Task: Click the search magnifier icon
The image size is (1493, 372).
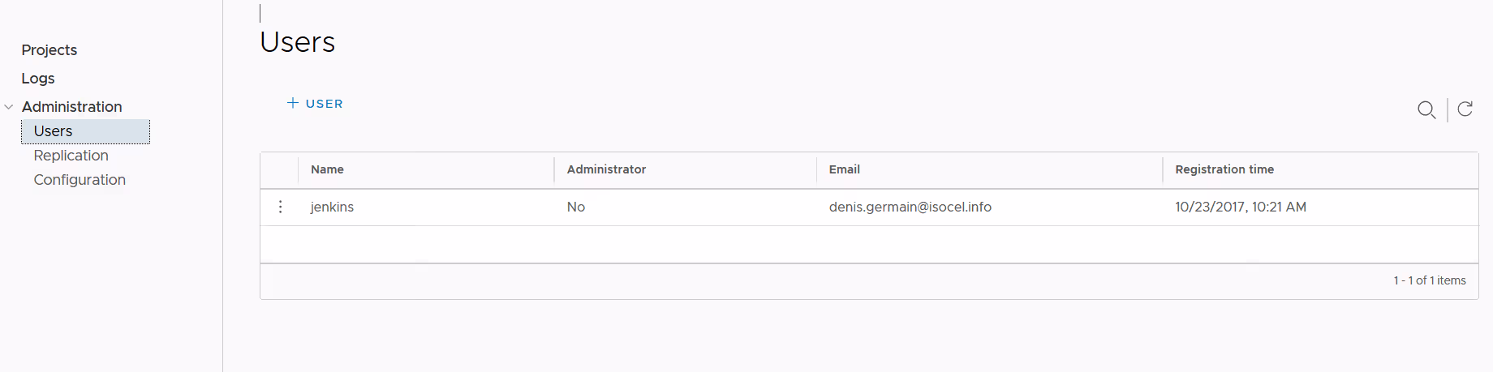Action: point(1426,109)
